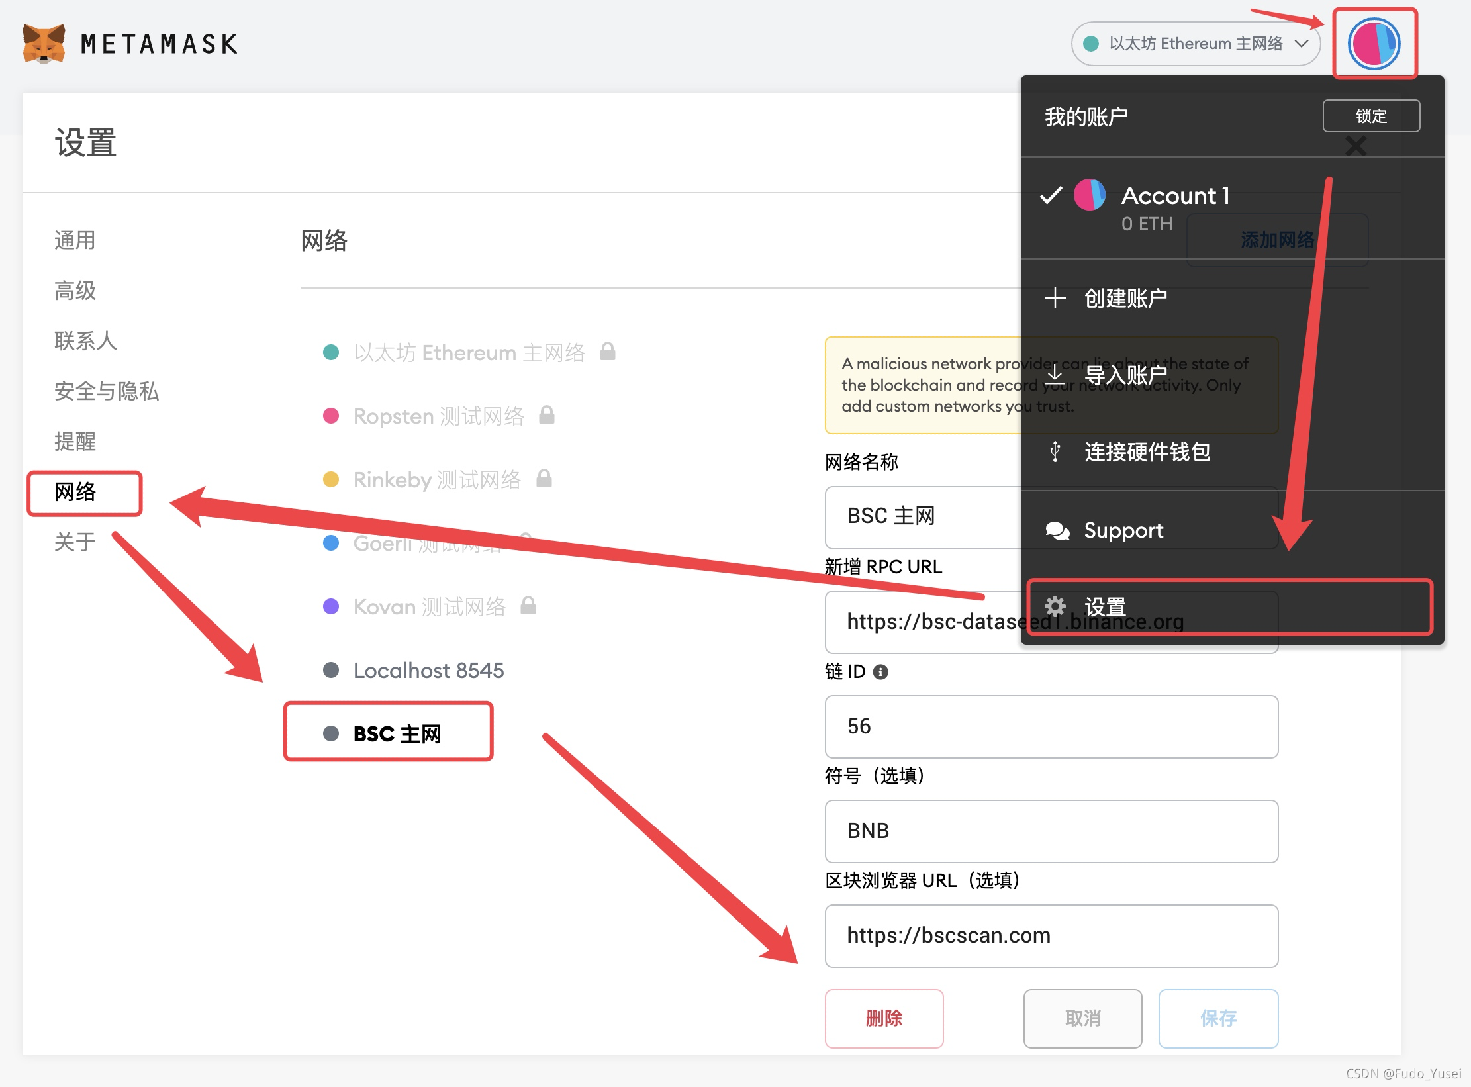The width and height of the screenshot is (1471, 1087).
Task: Click the Account 1 identicon
Action: 1089,195
